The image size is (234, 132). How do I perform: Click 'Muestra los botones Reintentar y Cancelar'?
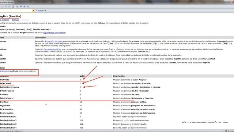[133, 98]
